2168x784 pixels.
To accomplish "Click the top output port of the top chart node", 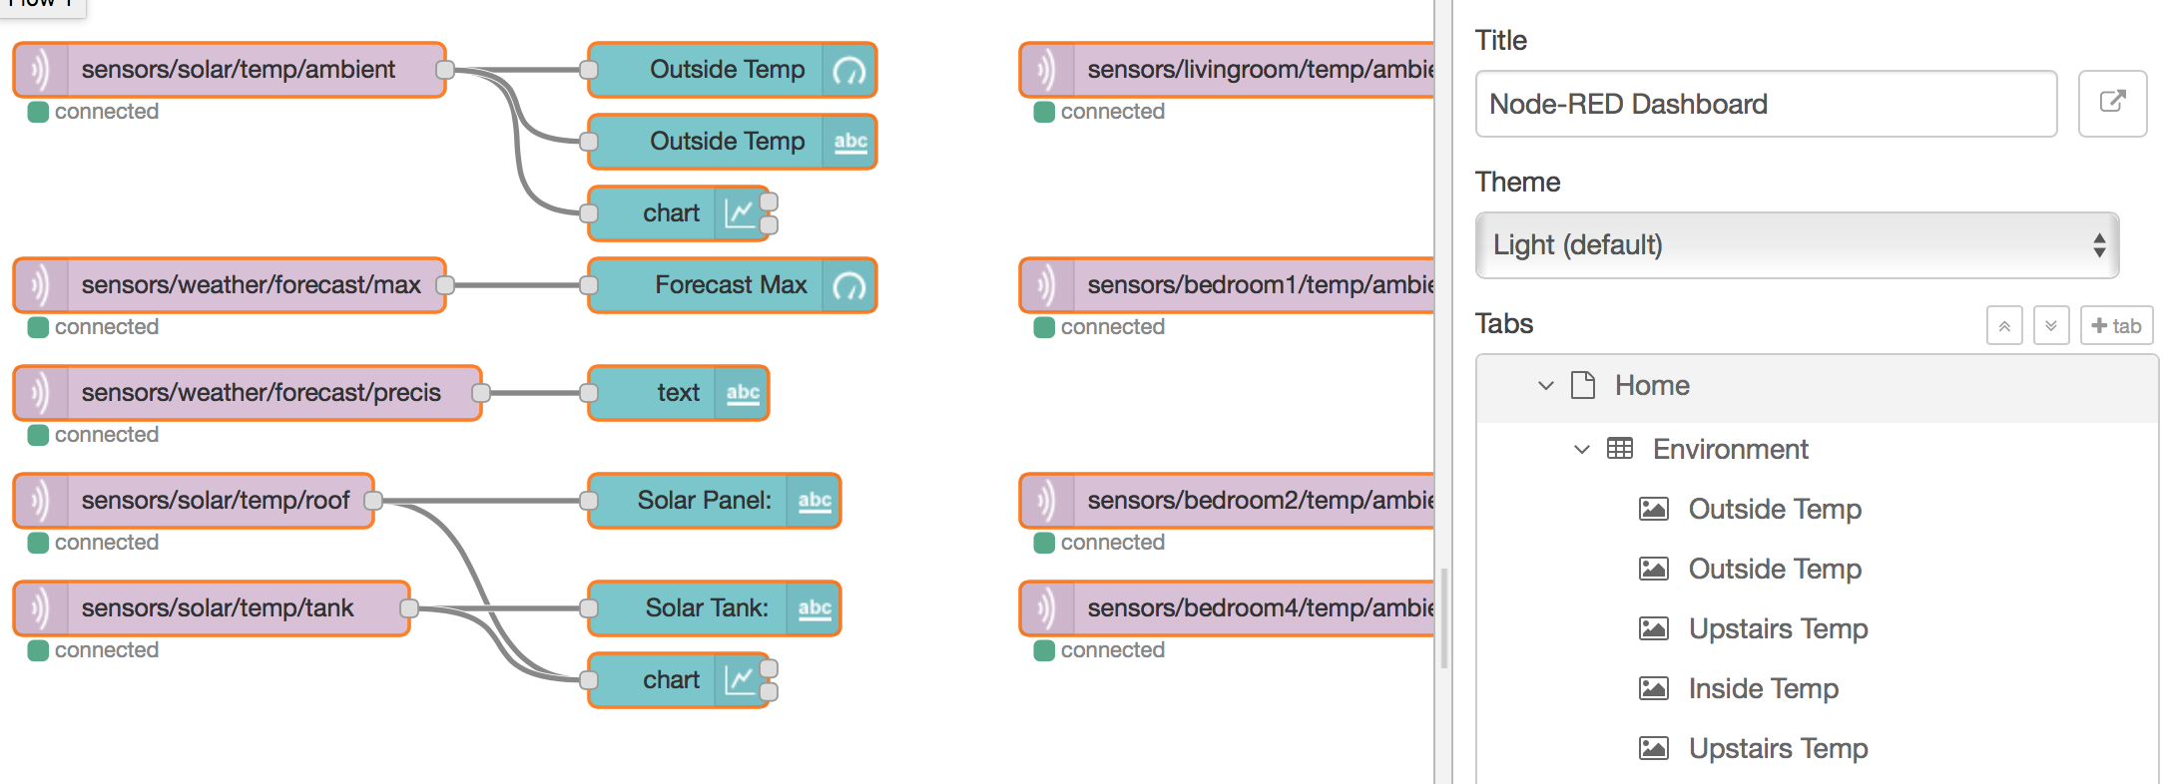I will [769, 202].
